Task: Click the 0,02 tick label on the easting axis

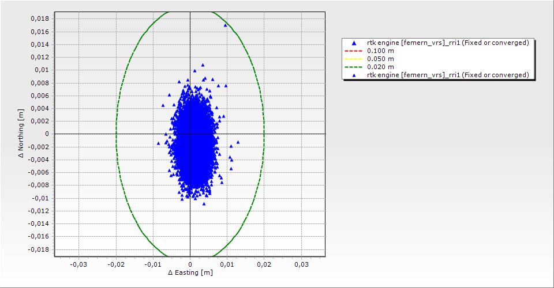Action: [x=264, y=264]
